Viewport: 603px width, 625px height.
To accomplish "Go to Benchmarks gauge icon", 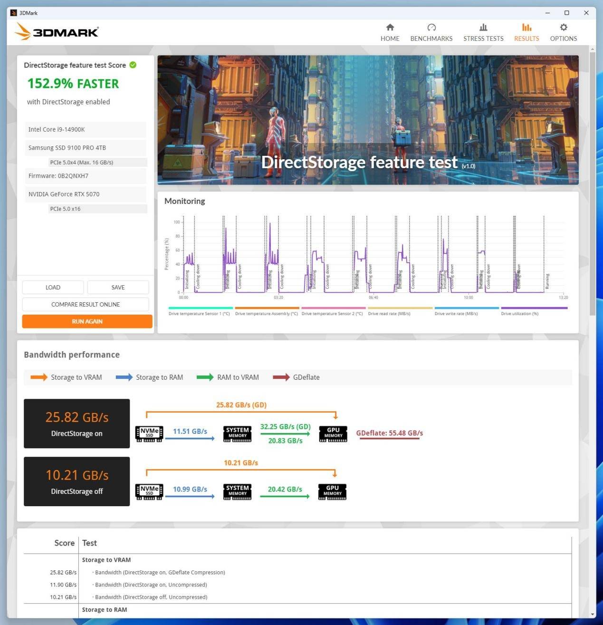I will pyautogui.click(x=431, y=28).
